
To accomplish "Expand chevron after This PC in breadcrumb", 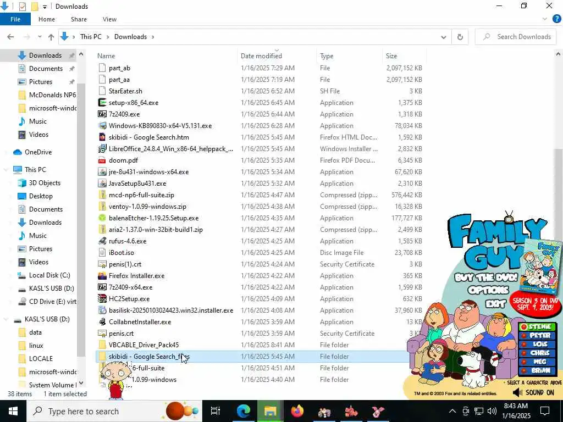I will (107, 37).
